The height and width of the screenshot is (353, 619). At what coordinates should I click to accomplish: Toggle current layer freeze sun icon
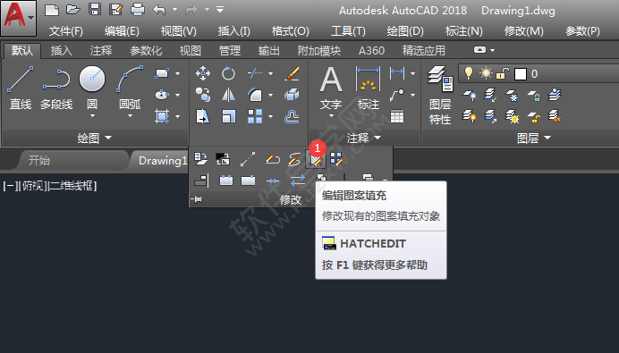(486, 73)
